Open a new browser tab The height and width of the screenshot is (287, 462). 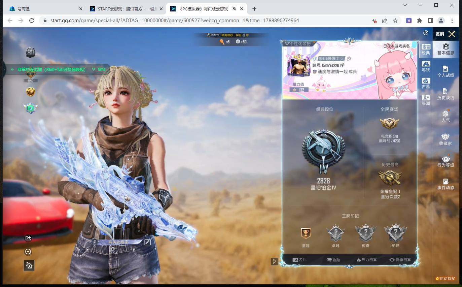tap(254, 9)
